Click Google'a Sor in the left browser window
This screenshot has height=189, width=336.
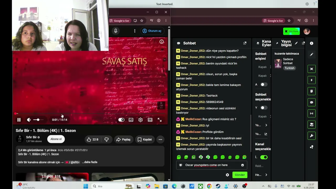click(x=119, y=21)
